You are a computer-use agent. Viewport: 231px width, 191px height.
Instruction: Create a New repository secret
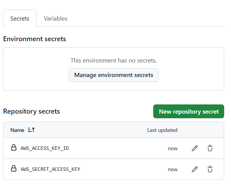pyautogui.click(x=189, y=111)
